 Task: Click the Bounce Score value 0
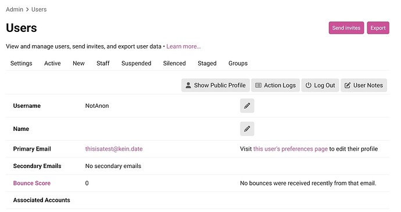[x=87, y=183]
